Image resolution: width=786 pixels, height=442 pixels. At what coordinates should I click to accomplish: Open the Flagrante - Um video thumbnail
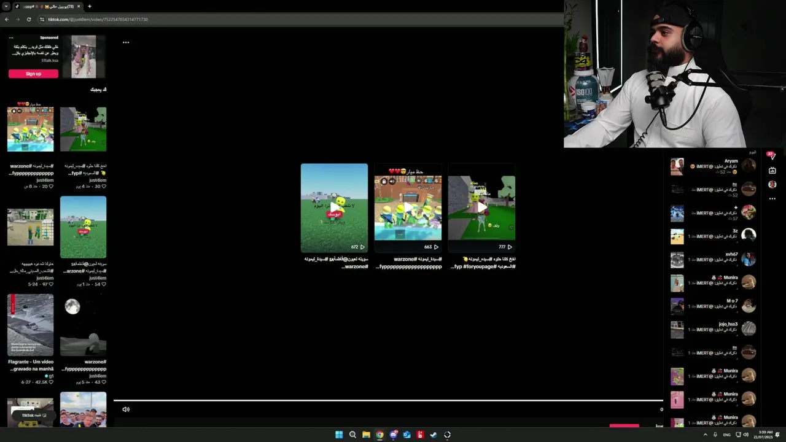[30, 325]
